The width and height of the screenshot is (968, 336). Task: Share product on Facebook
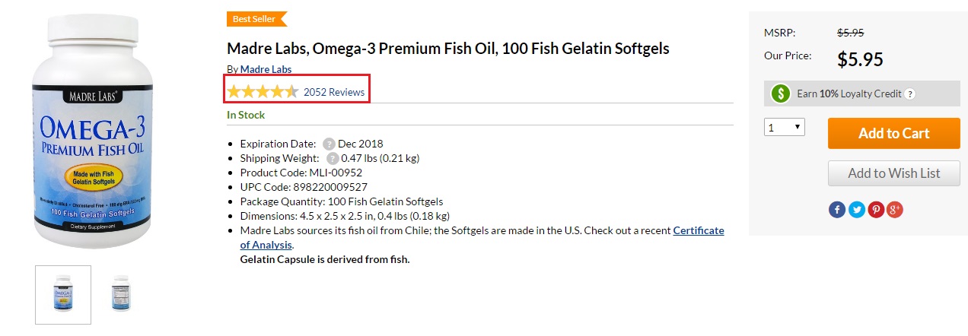(x=836, y=209)
